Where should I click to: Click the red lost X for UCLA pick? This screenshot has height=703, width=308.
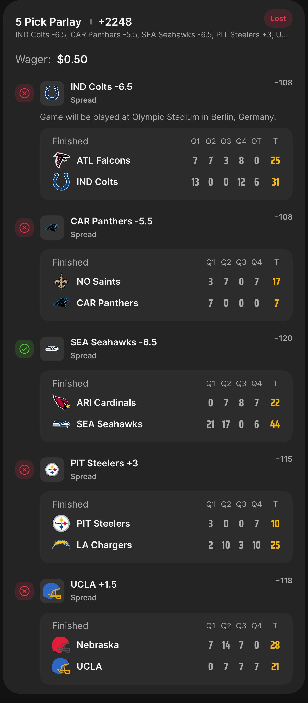[x=25, y=591]
